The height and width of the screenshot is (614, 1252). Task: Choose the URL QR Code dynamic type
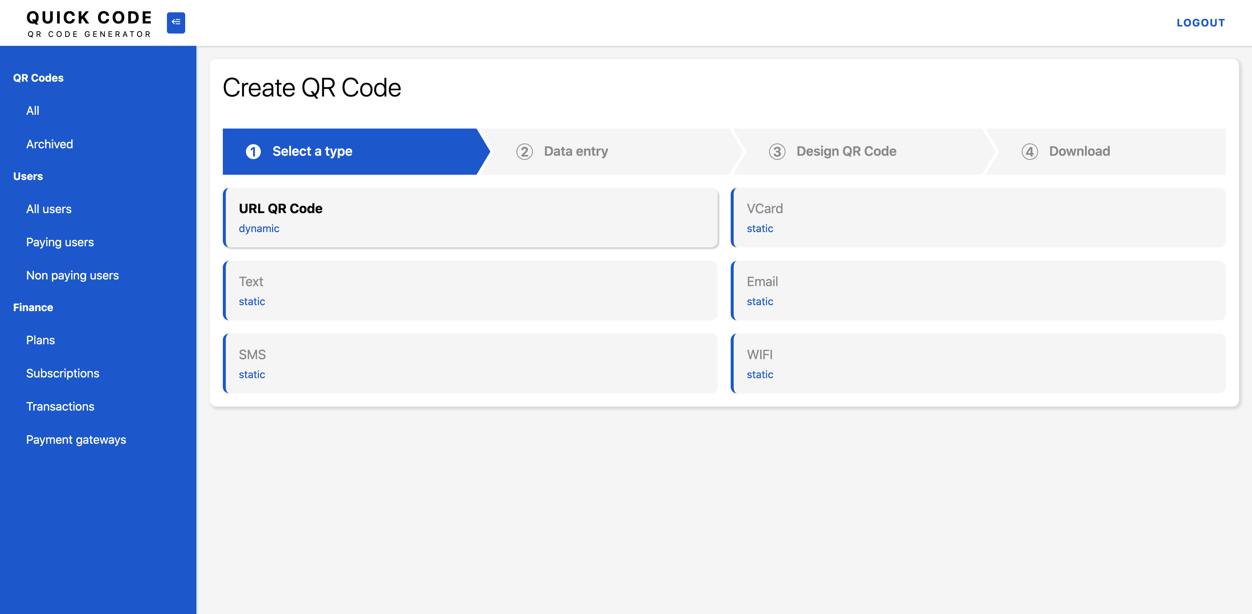[471, 218]
